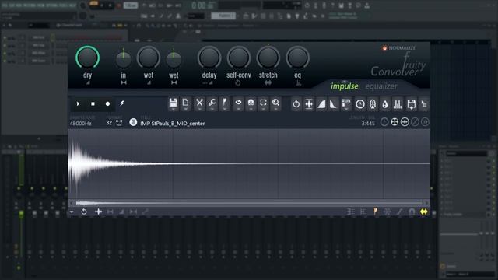
Task: Click the large wet level knob
Action: (x=149, y=58)
